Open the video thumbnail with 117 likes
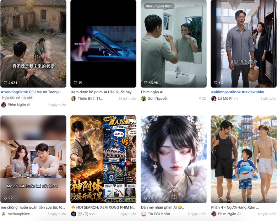The height and width of the screenshot is (221, 277). click(x=243, y=44)
